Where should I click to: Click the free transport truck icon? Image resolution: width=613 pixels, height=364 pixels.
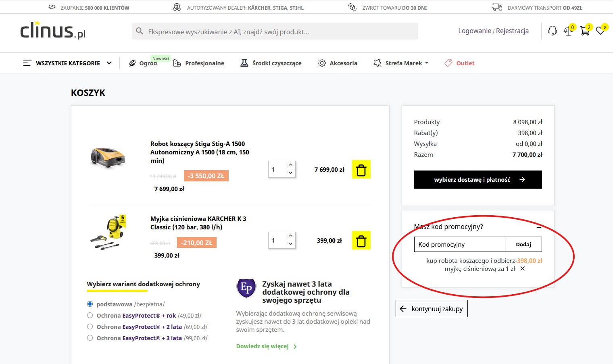(x=497, y=7)
